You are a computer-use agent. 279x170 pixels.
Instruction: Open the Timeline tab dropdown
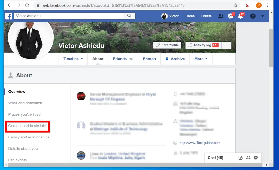pyautogui.click(x=73, y=59)
